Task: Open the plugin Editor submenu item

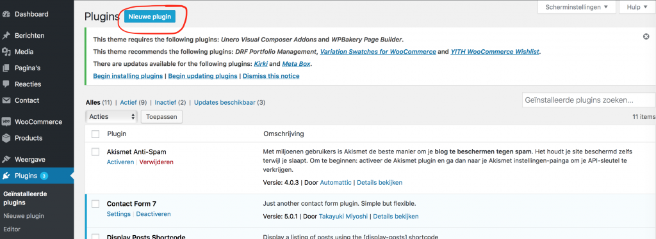Action: coord(12,229)
